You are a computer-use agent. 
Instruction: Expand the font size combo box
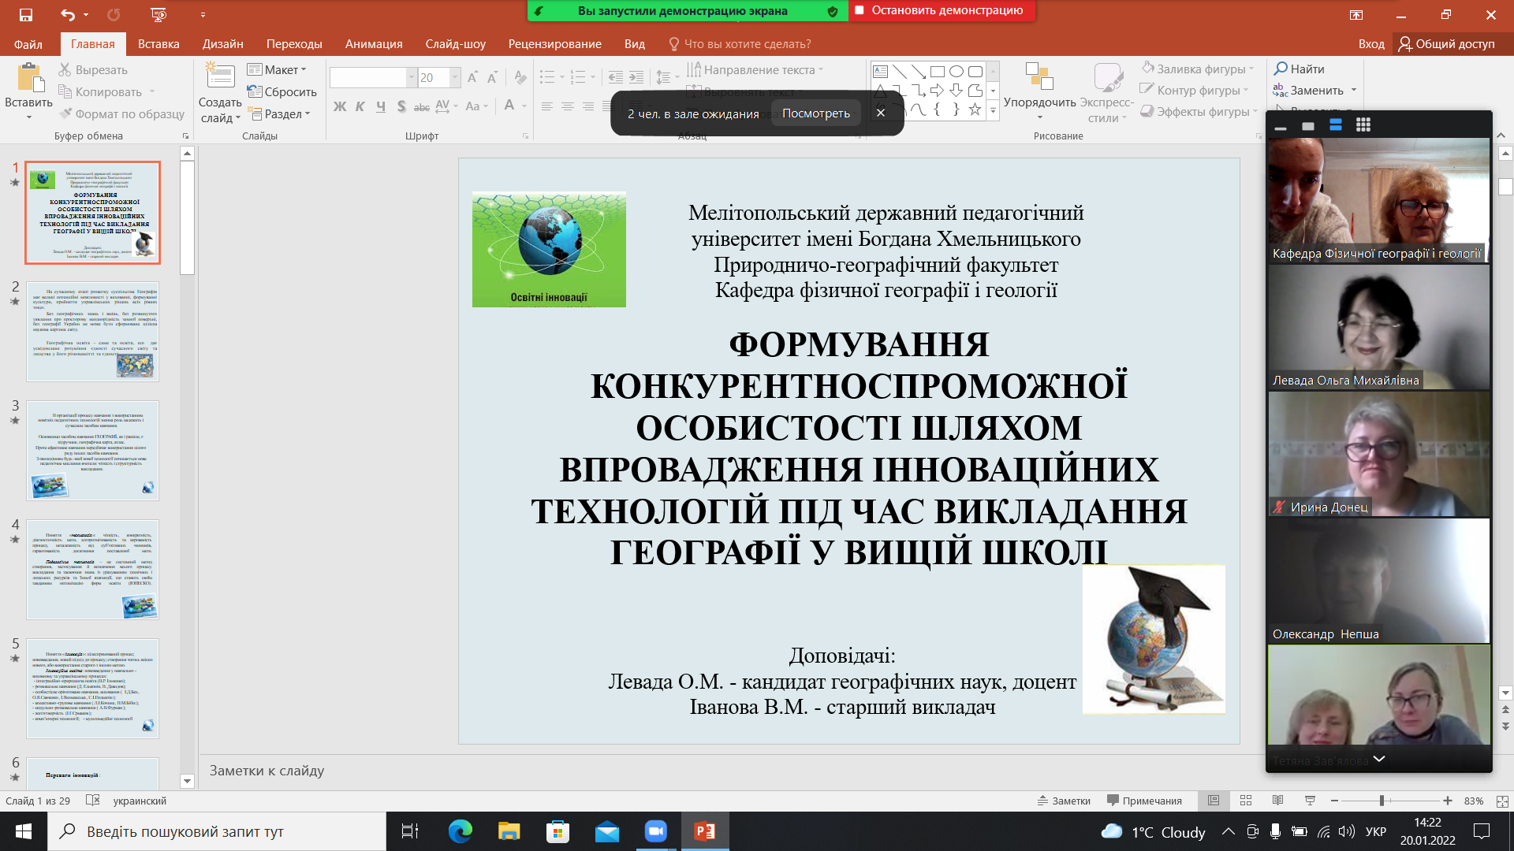click(x=455, y=77)
